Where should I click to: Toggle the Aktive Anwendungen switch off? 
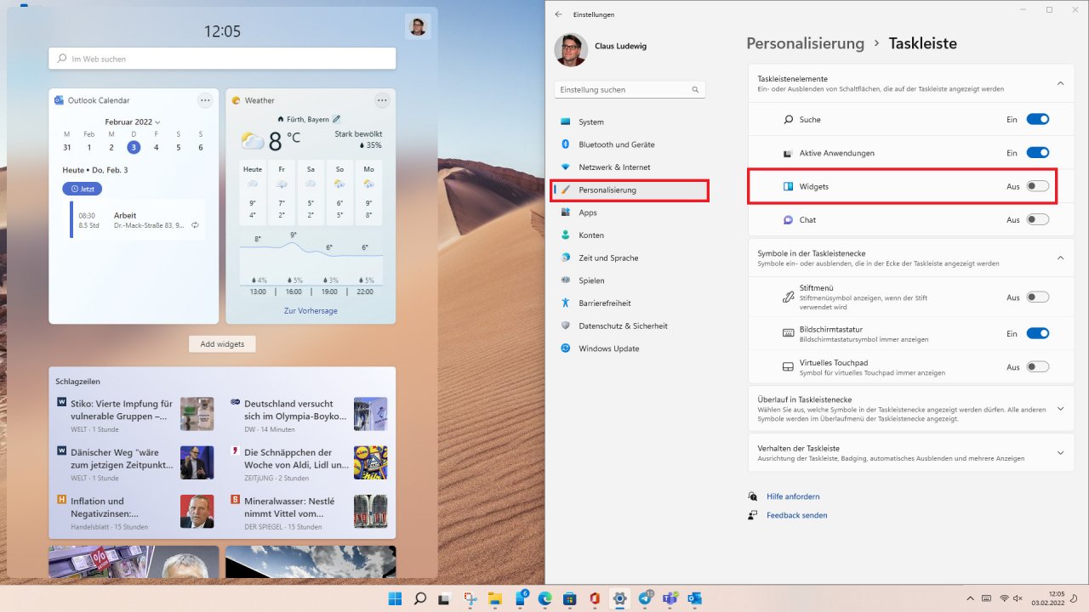(x=1037, y=153)
